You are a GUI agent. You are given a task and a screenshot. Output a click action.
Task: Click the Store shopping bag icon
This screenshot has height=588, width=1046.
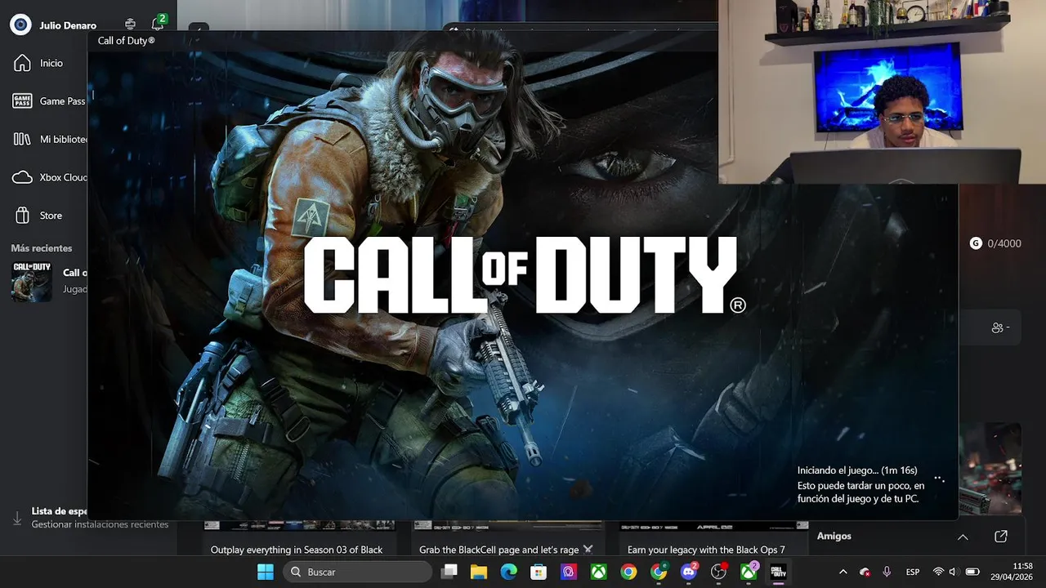tap(22, 216)
